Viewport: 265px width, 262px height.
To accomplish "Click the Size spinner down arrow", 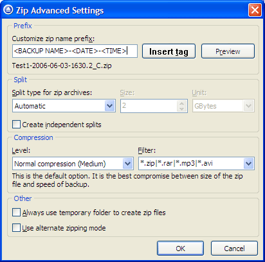I will tap(181, 109).
